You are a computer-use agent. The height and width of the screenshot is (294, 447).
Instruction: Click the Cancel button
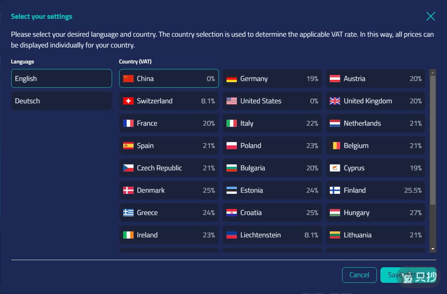click(x=359, y=275)
